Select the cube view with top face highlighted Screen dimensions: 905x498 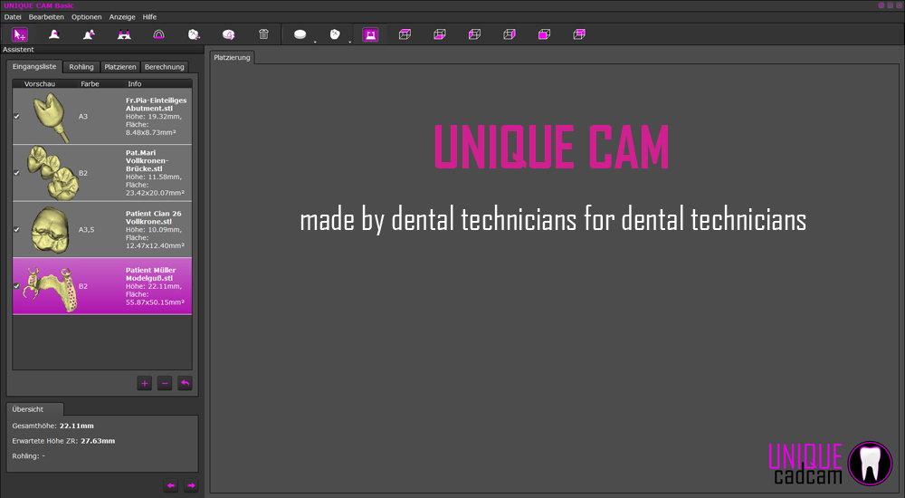pyautogui.click(x=579, y=34)
